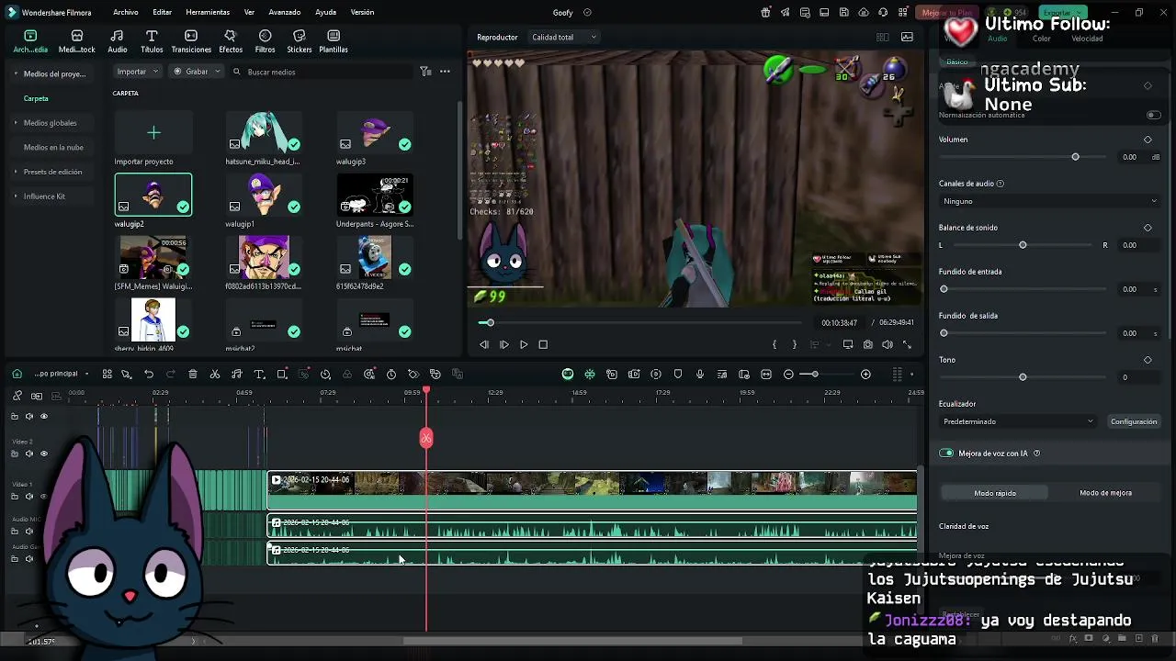This screenshot has width=1176, height=661.
Task: Click the green AI copilot face icon
Action: pos(568,374)
